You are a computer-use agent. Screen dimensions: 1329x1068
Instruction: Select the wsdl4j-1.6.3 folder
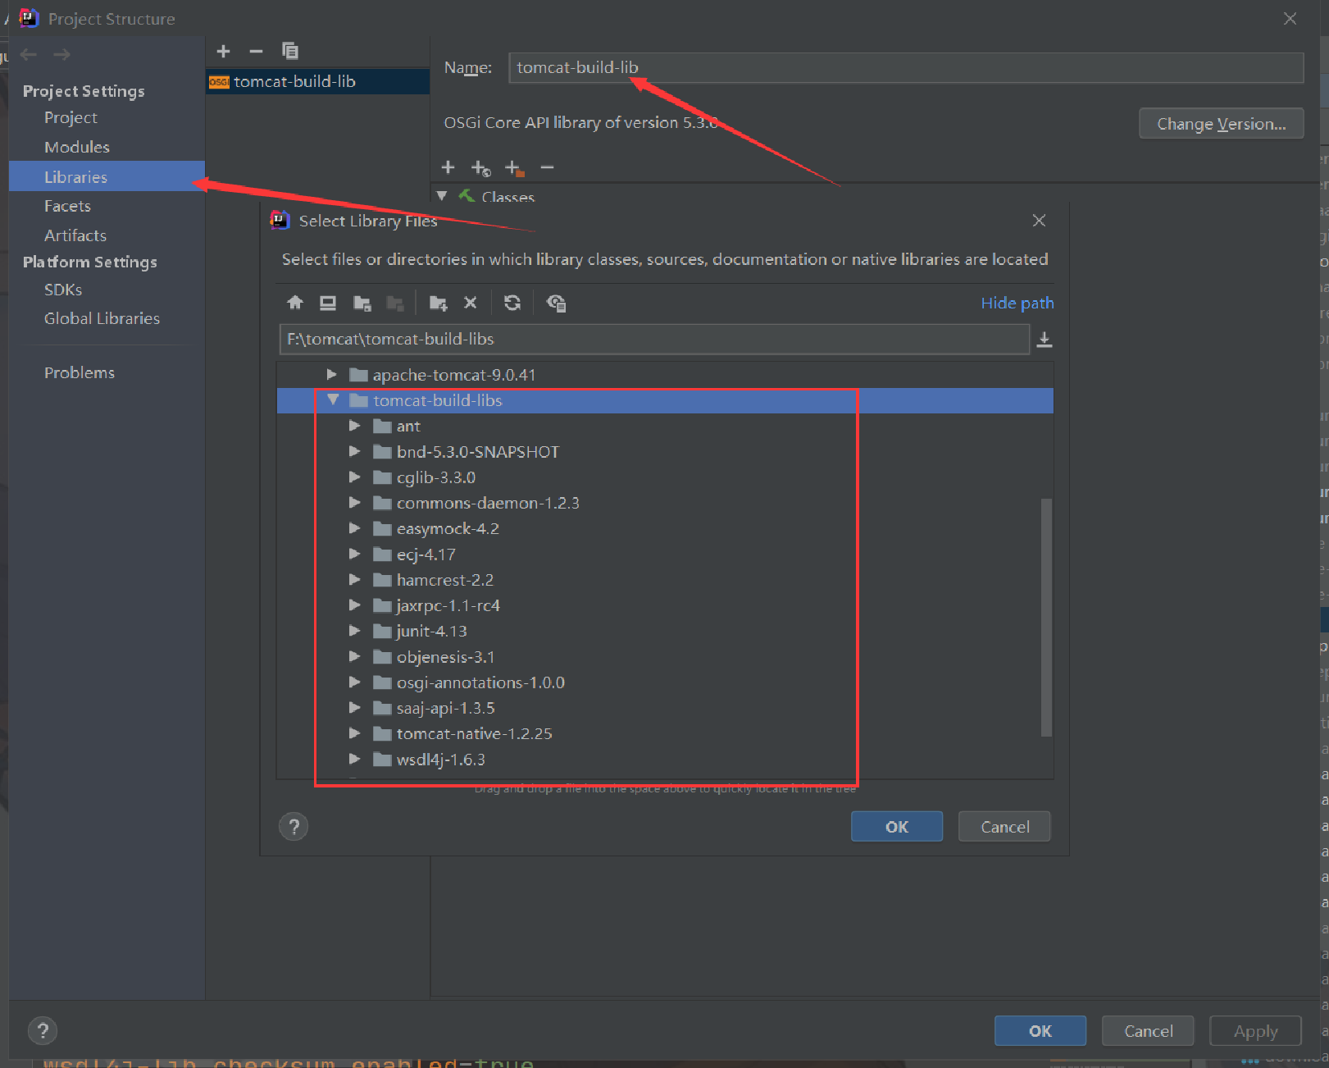click(x=440, y=760)
